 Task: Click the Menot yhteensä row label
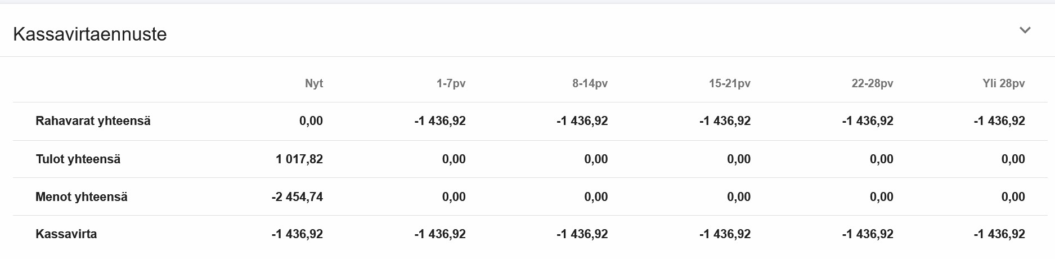pos(82,197)
